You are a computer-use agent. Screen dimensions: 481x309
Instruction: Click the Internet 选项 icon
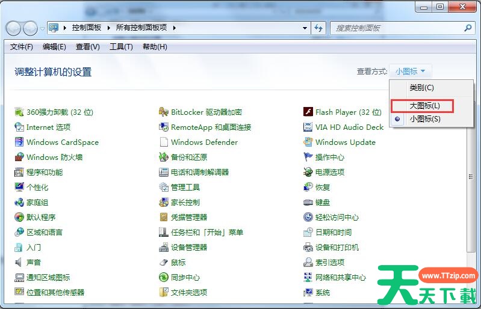pyautogui.click(x=19, y=127)
